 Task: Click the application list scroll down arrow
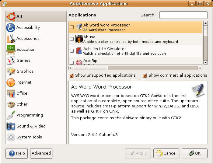(205, 62)
